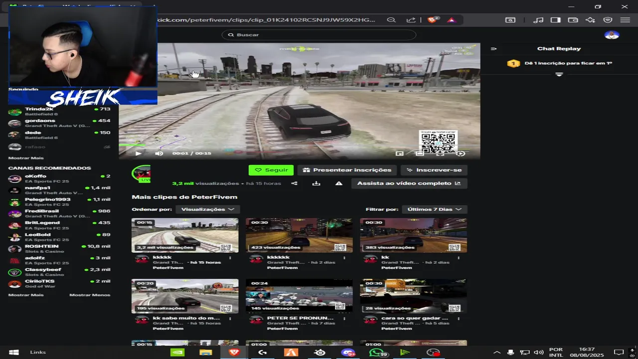Image resolution: width=638 pixels, height=359 pixels.
Task: Open WhatsApp from the taskbar
Action: tap(377, 353)
